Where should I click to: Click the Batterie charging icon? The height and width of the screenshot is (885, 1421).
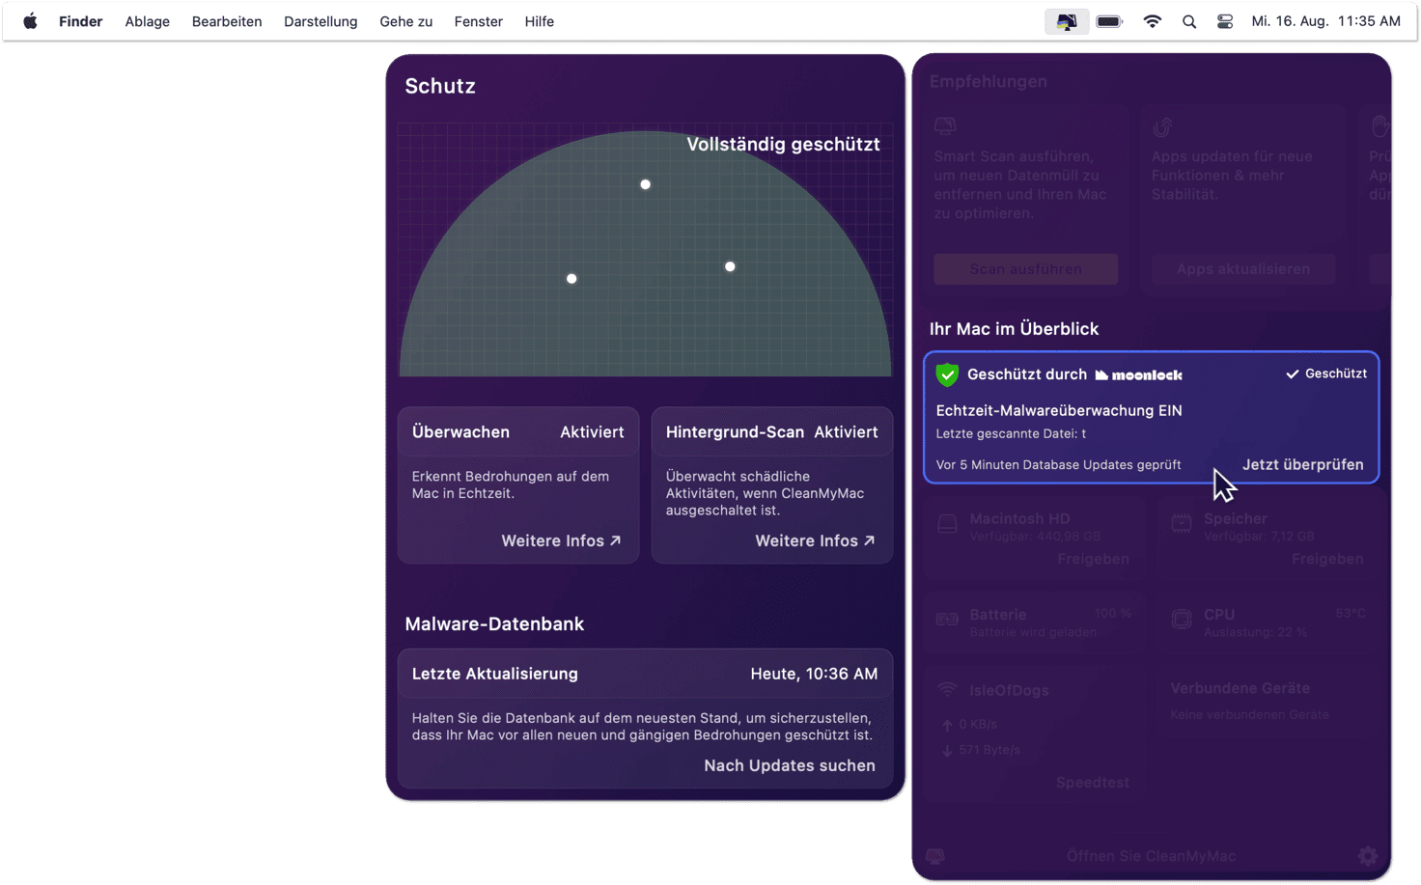947,619
